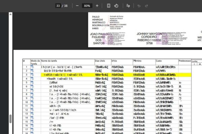Screen dimensions: 202x134
Task: Click row number 1 in Id column
Action: tap(27, 67)
